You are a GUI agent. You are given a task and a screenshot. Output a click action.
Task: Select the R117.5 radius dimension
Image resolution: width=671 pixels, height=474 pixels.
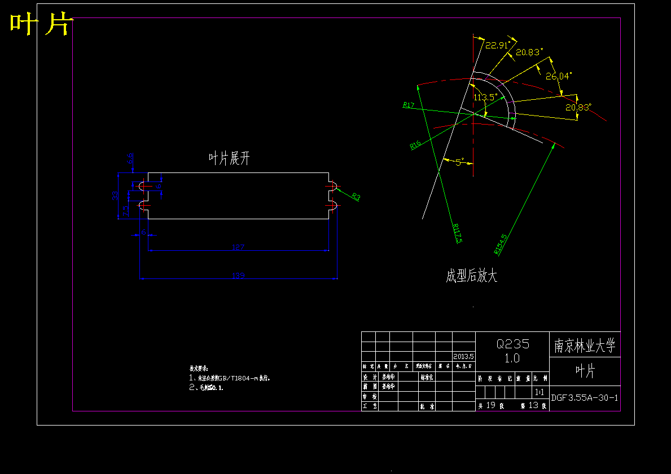click(457, 233)
